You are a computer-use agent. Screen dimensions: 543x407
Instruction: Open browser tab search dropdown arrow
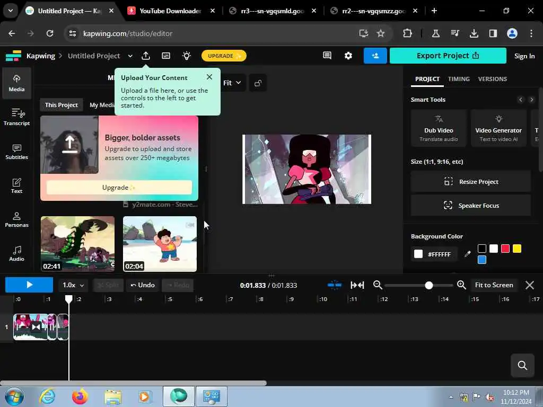point(11,11)
